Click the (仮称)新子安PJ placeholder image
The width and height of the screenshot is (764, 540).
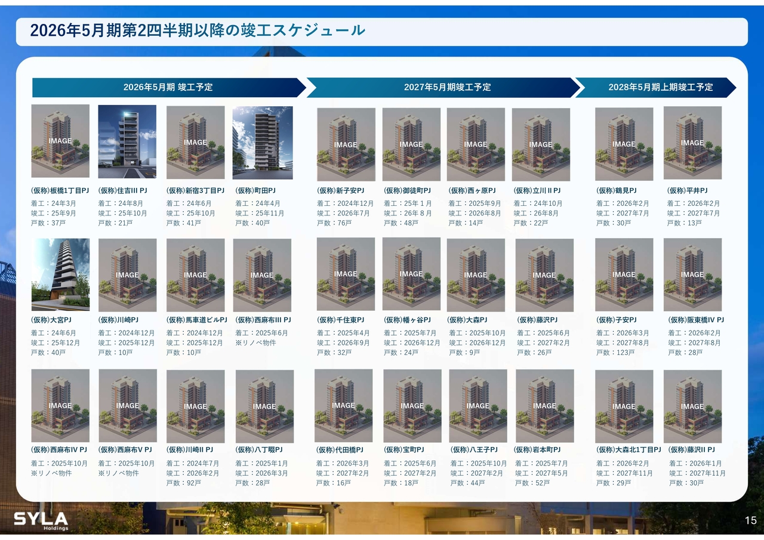click(x=346, y=144)
